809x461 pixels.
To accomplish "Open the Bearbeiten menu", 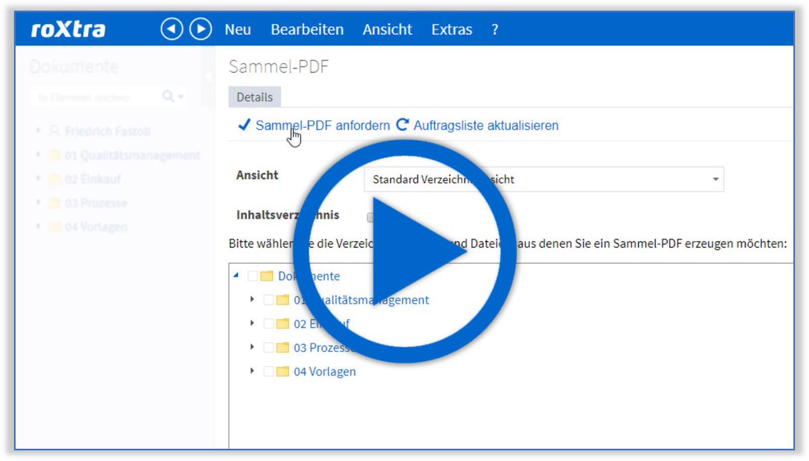I will pos(307,30).
